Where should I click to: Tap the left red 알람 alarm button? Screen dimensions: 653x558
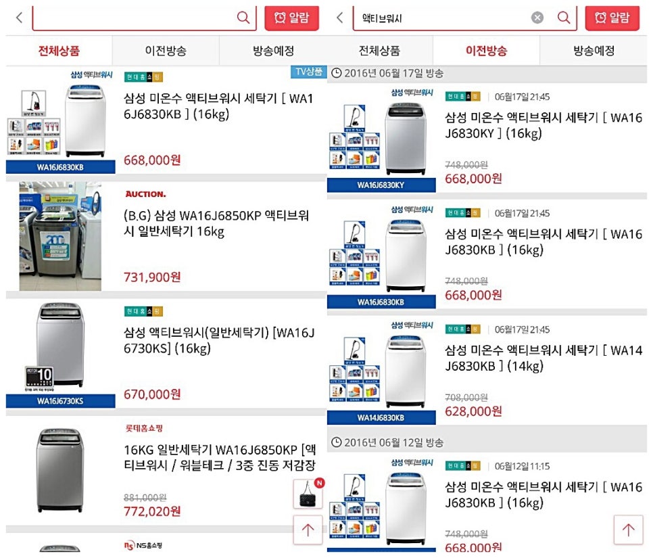click(x=291, y=18)
